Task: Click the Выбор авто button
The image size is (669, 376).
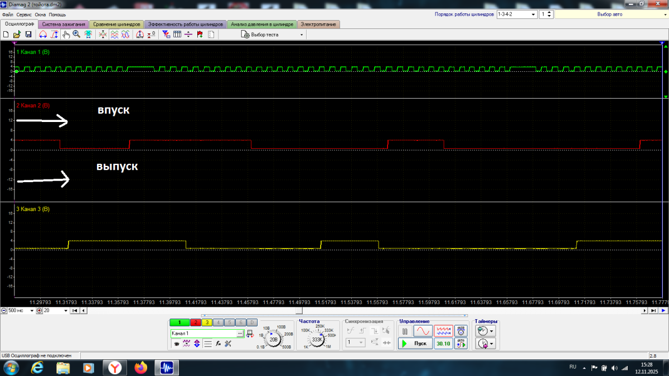Action: [609, 14]
